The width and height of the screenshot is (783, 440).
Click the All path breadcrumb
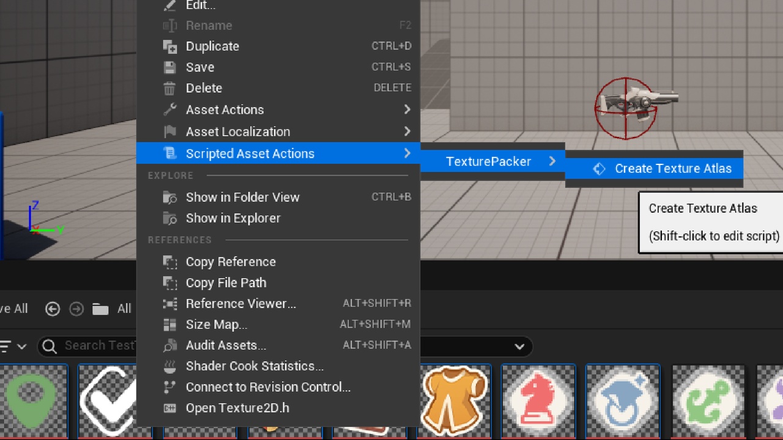pos(125,309)
